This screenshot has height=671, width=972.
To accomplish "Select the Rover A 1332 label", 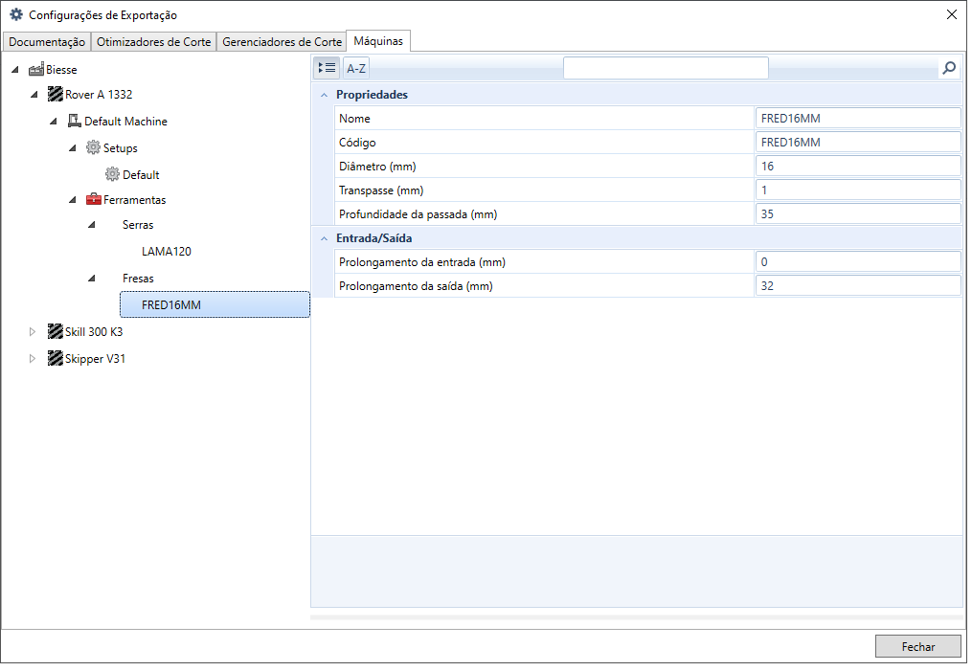I will tap(99, 95).
